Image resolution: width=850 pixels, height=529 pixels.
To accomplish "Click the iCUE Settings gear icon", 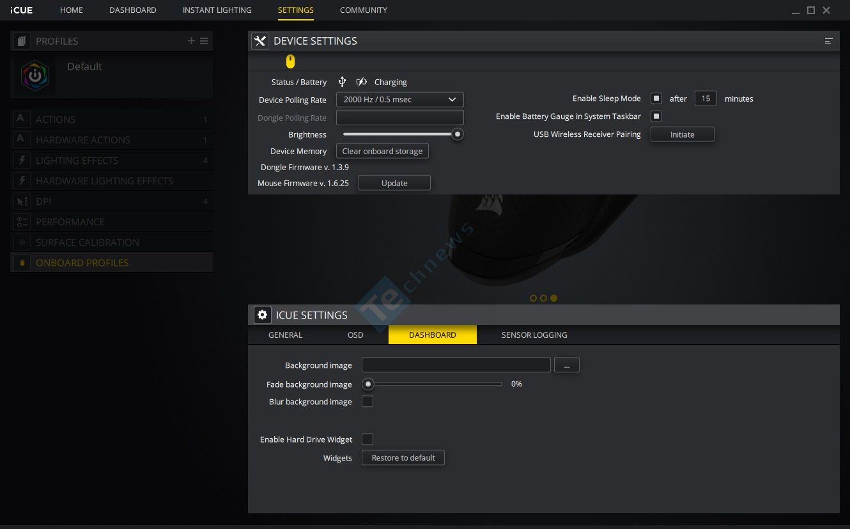I will tap(262, 315).
